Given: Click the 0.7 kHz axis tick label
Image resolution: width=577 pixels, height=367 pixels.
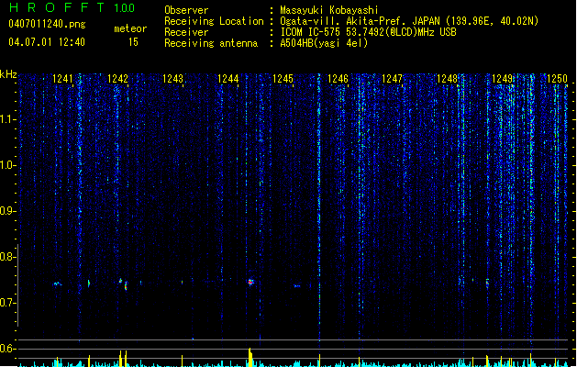Looking at the screenshot, I should (x=6, y=303).
